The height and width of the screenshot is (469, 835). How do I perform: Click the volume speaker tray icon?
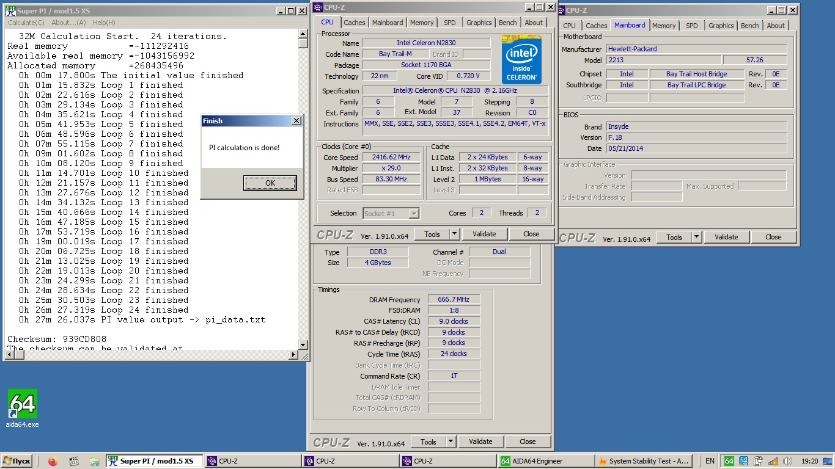pyautogui.click(x=787, y=461)
